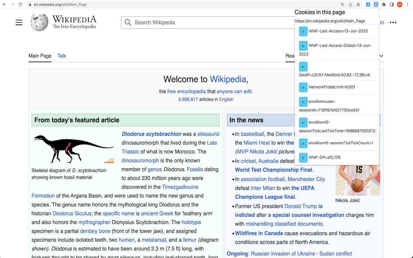Follow the metatarsal link
The width and height of the screenshot is (413, 258).
point(154,240)
